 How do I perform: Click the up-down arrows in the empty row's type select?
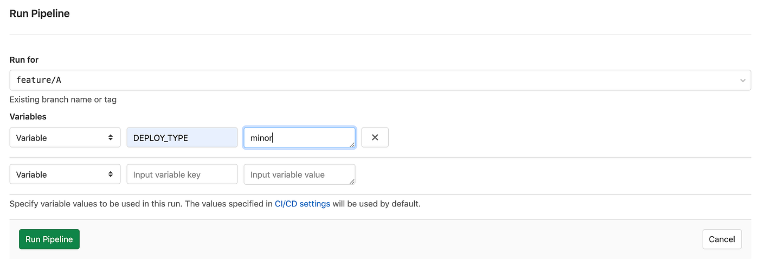point(111,174)
